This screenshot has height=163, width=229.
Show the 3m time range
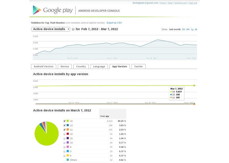[184, 29]
